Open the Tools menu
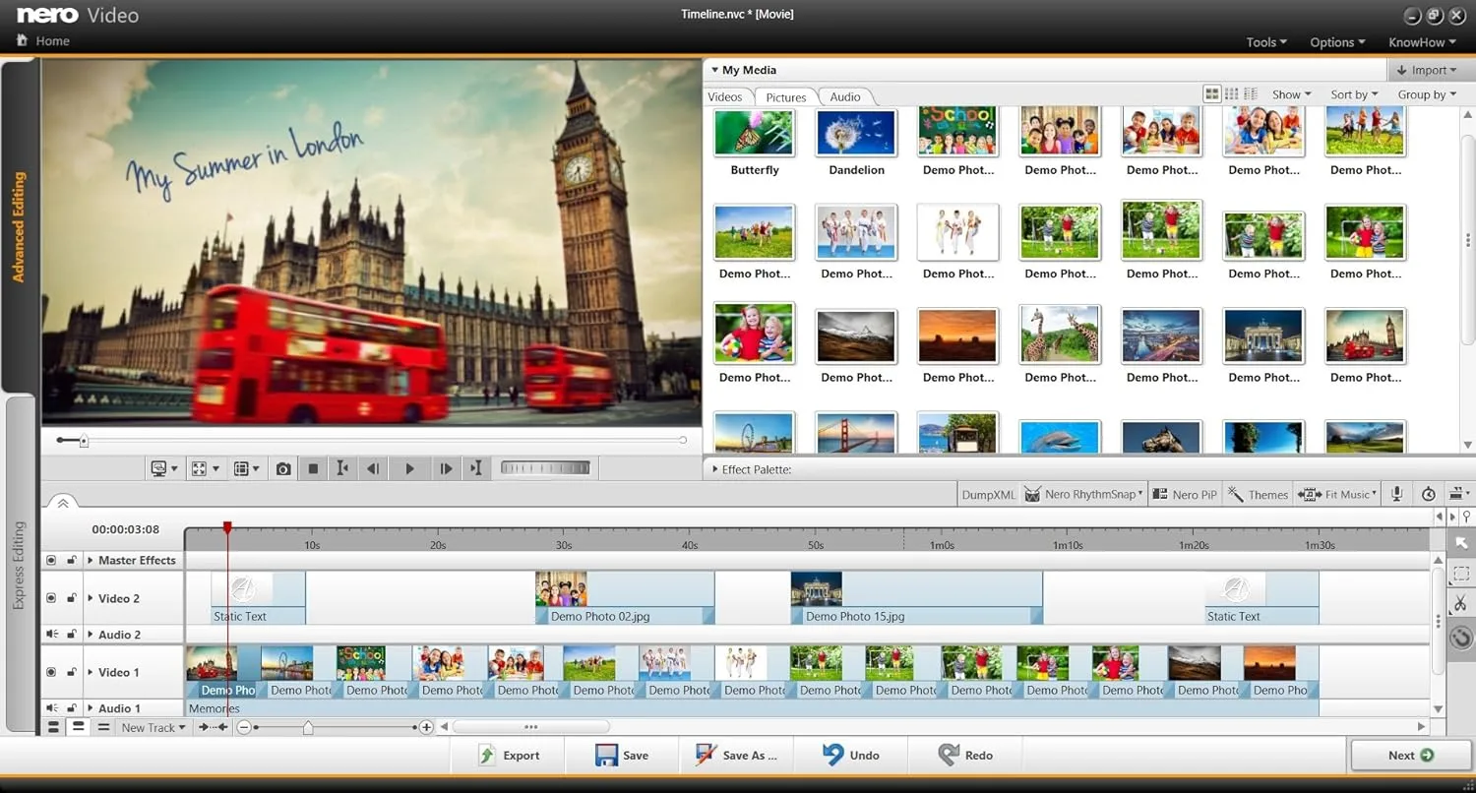 1265,42
